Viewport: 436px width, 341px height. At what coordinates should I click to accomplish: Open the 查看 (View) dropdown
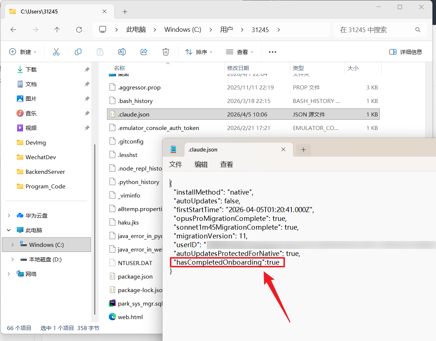pos(240,52)
